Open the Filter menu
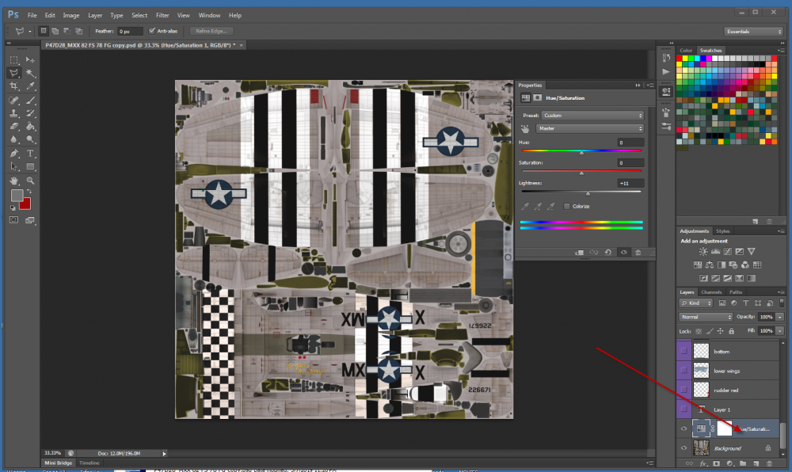Image resolution: width=792 pixels, height=472 pixels. coord(162,15)
